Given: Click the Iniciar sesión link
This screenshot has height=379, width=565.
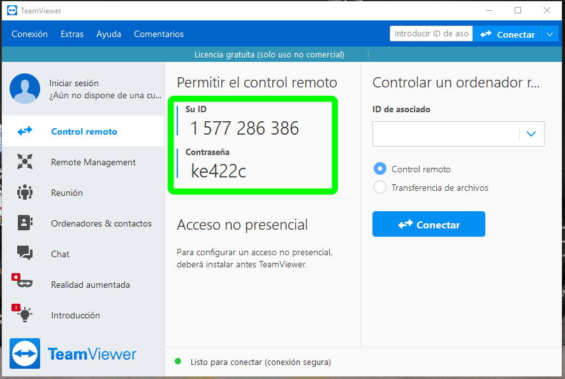Looking at the screenshot, I should (x=74, y=83).
